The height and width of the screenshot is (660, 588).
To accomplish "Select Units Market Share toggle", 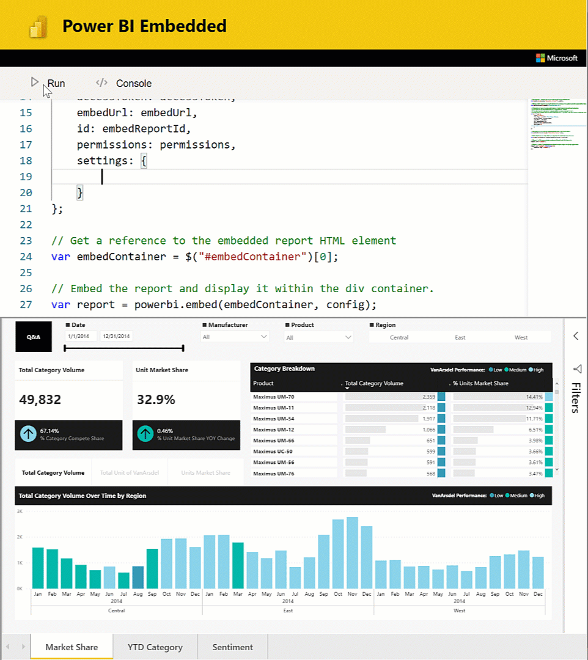I will pos(205,472).
